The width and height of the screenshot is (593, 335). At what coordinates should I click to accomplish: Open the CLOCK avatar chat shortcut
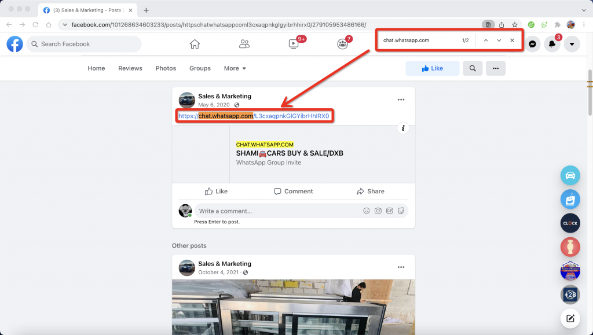click(570, 223)
